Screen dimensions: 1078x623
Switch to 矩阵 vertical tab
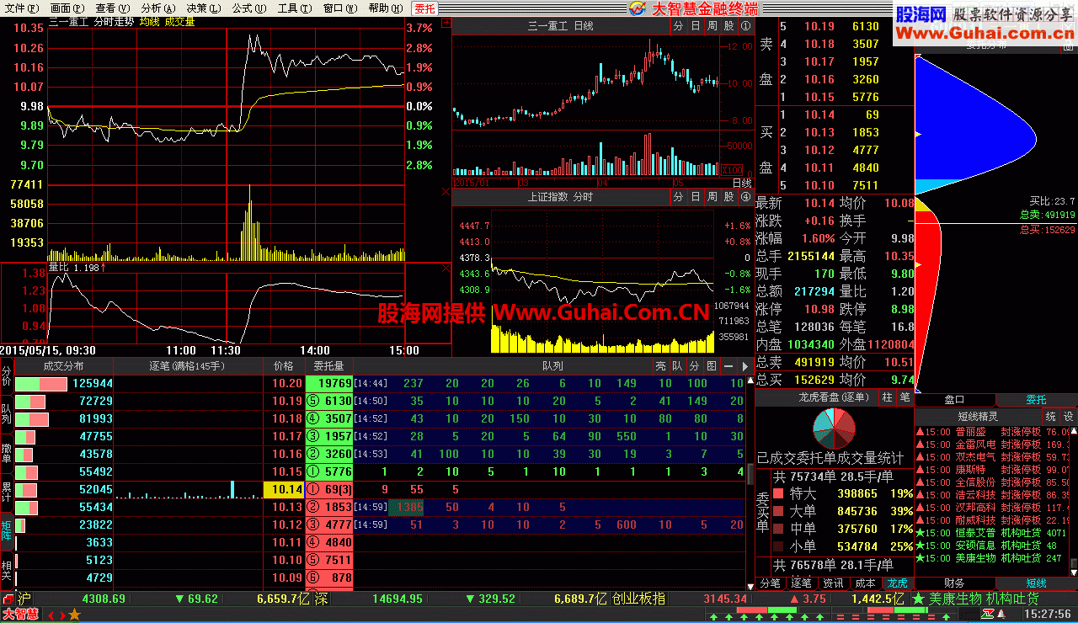coord(7,530)
